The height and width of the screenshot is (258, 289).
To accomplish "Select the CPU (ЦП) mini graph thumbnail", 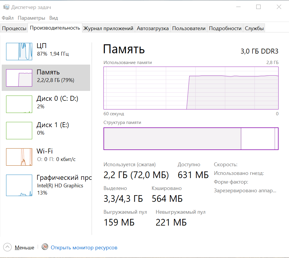I will 19,51.
